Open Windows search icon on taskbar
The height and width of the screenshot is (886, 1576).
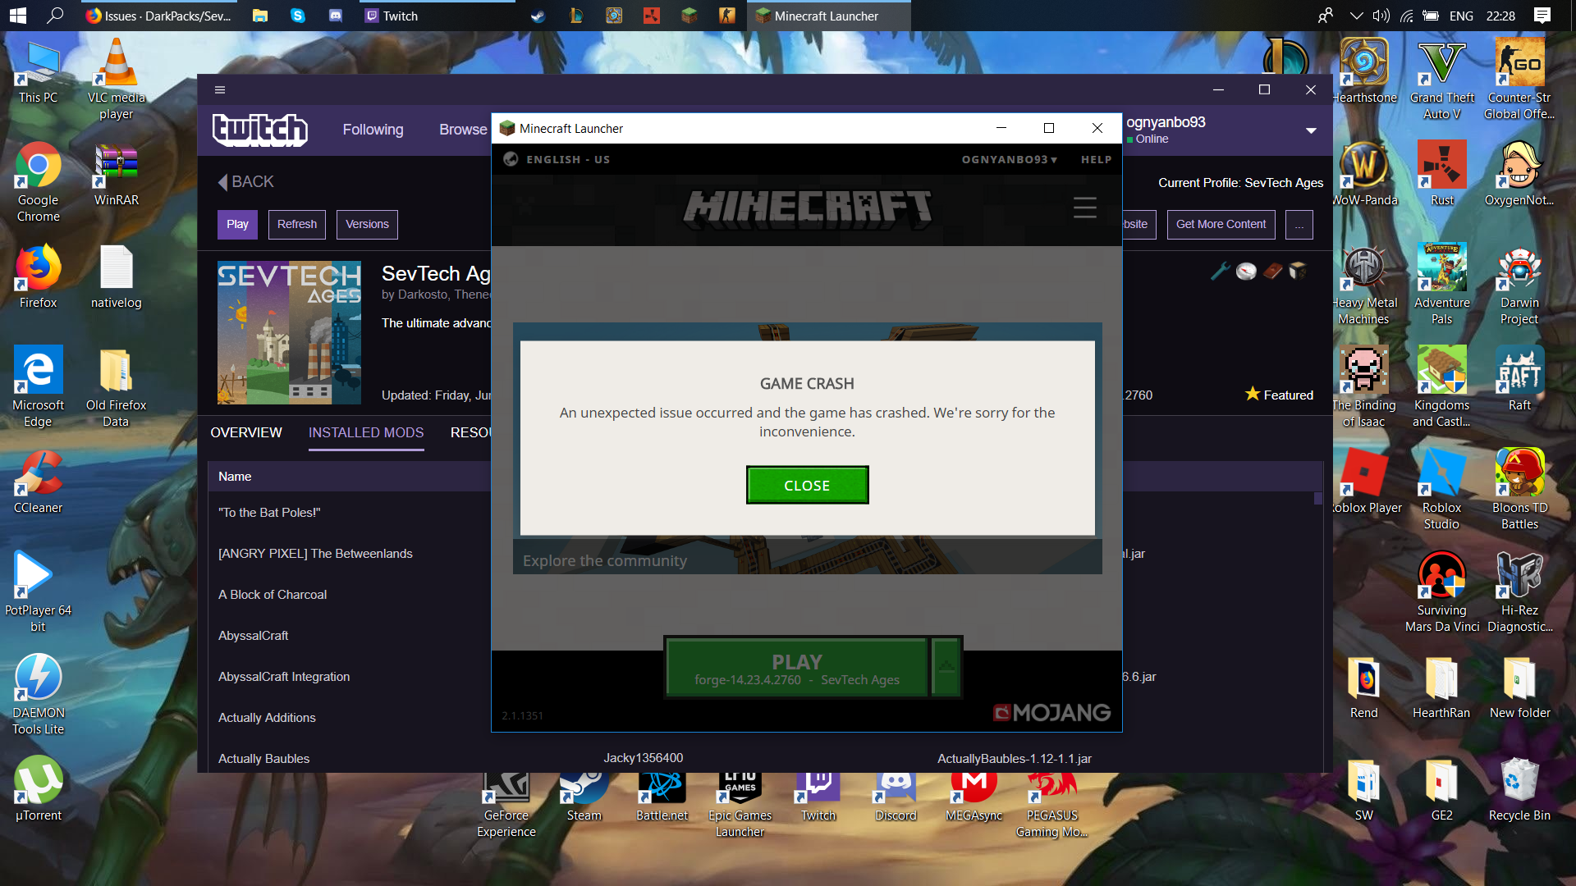click(55, 16)
